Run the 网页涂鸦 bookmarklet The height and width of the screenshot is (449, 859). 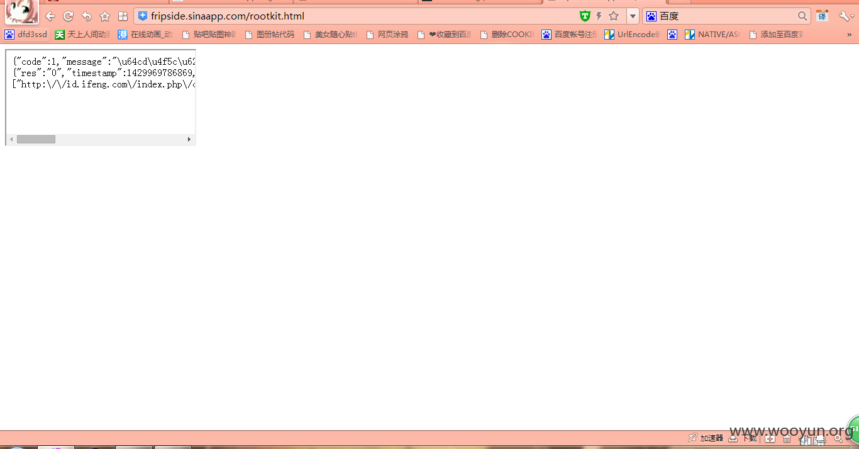point(387,35)
